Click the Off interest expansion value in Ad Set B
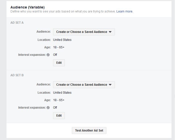 tap(55, 108)
